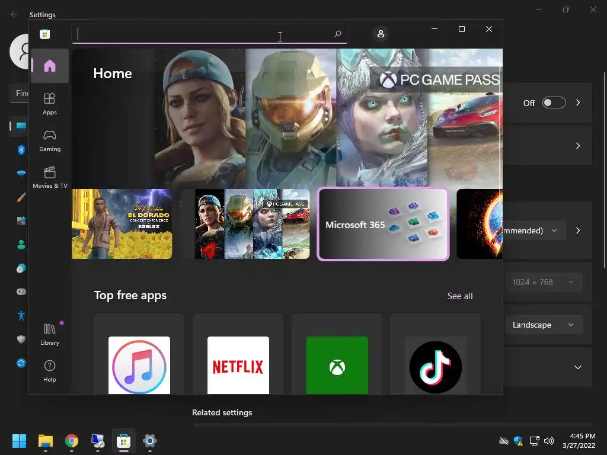Viewport: 607px width, 455px height.
Task: Open the Apps section in Store sidebar
Action: click(x=50, y=104)
